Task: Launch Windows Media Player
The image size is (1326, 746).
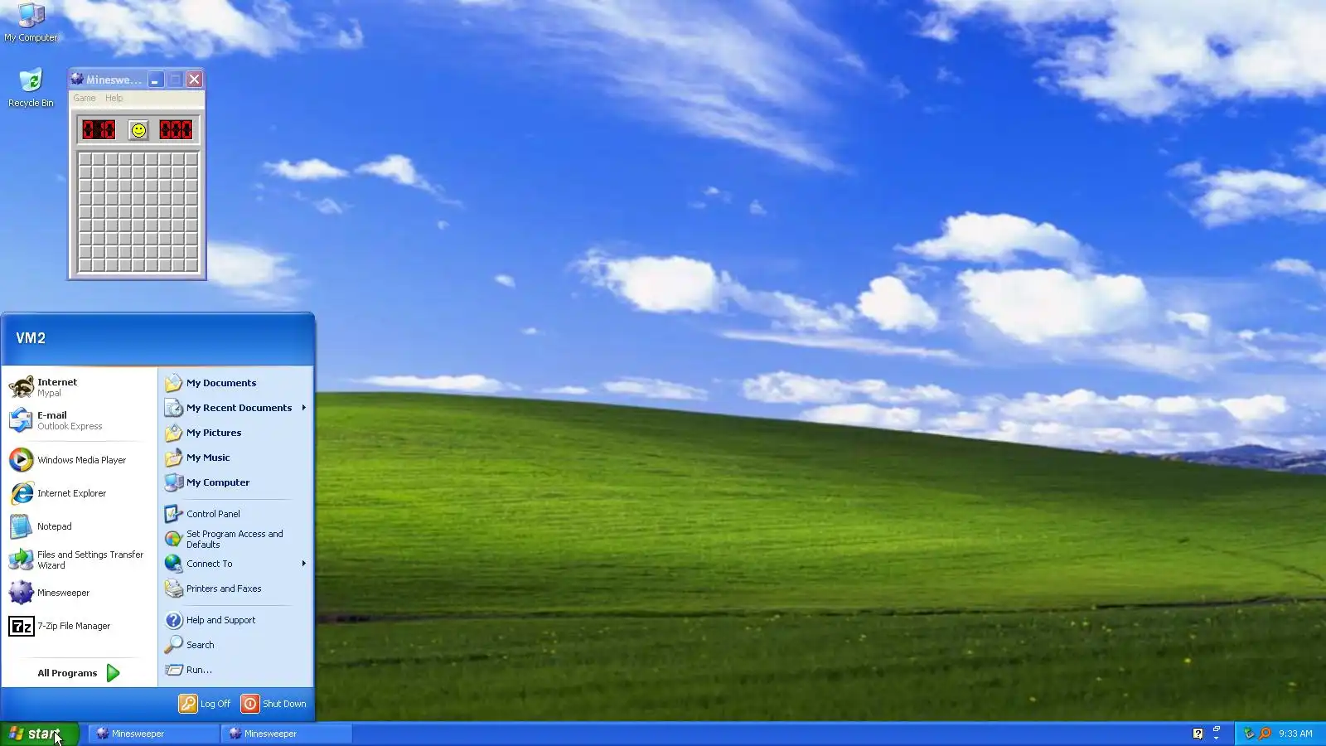Action: (80, 460)
